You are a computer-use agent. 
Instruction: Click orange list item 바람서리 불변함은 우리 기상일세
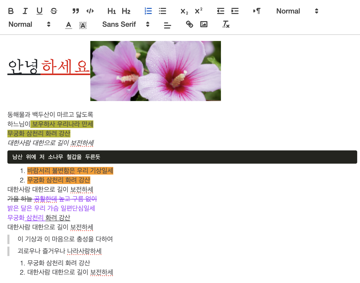pos(70,171)
